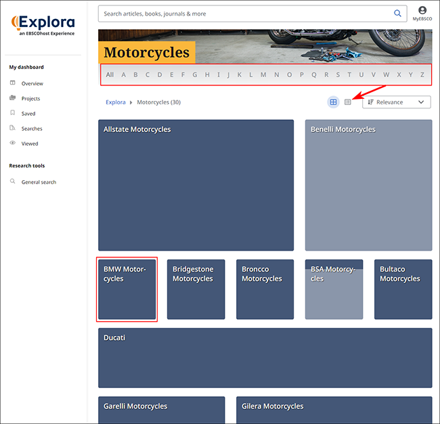Open the Allstate Motorcycles tile

coord(196,185)
